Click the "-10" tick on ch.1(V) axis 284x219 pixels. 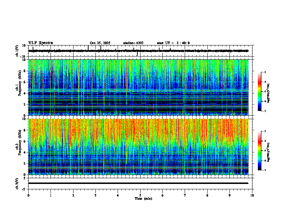(x=23, y=57)
